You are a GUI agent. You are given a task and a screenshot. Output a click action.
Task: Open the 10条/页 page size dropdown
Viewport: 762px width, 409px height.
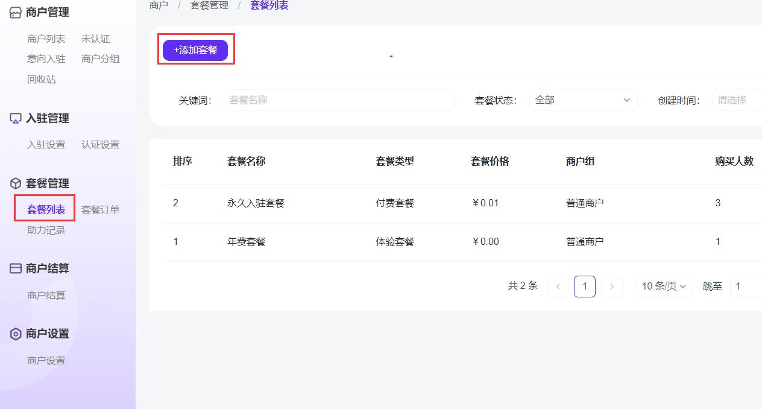click(x=664, y=287)
